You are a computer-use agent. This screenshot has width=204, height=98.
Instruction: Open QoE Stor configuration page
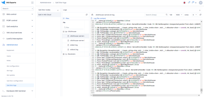pyautogui.click(x=15, y=81)
